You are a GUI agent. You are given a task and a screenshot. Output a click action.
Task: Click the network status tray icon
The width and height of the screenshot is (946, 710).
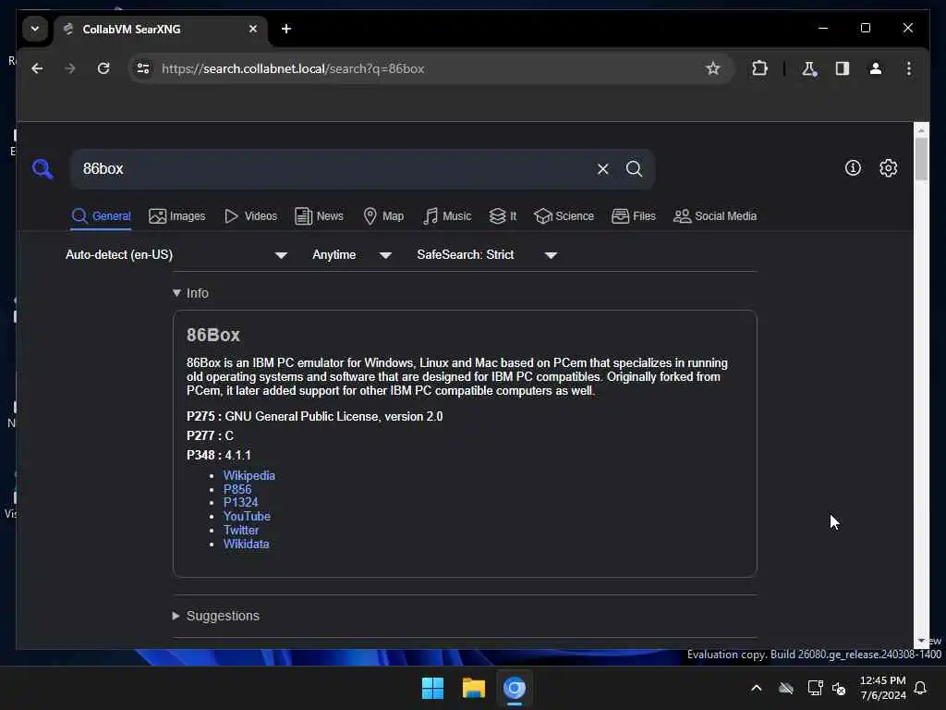point(815,688)
